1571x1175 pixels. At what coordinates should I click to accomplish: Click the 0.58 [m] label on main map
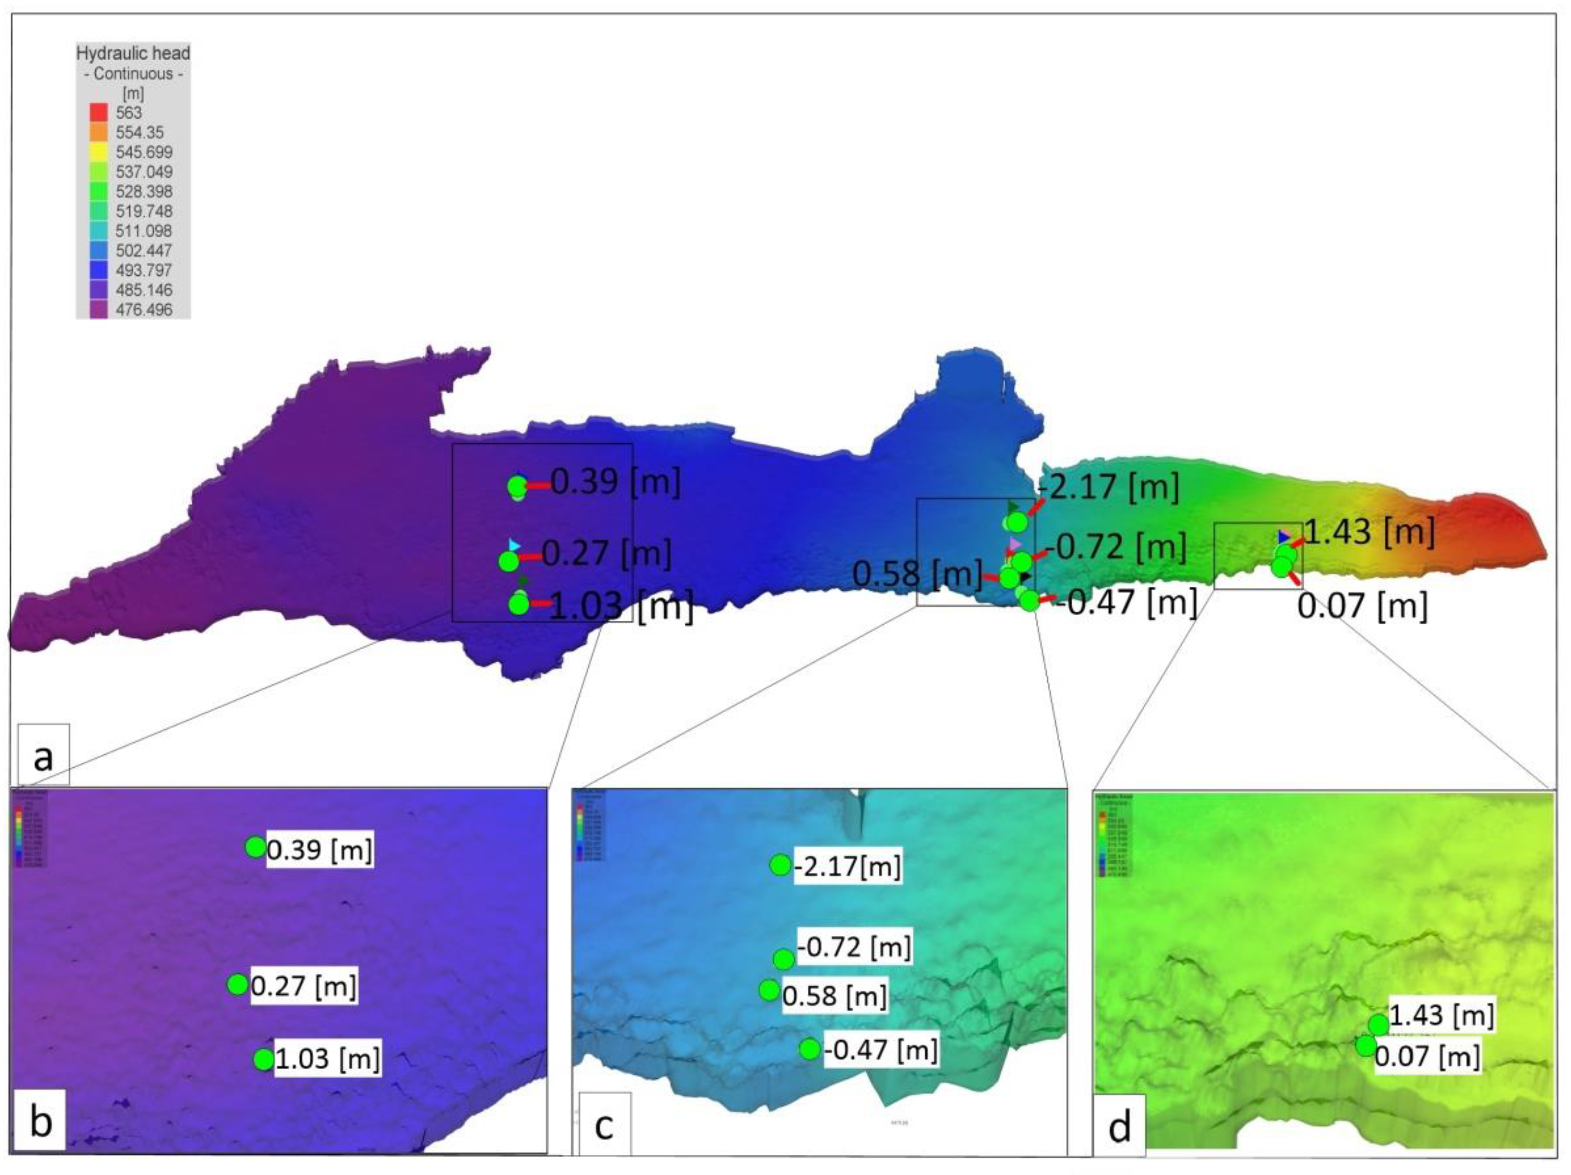coord(917,574)
